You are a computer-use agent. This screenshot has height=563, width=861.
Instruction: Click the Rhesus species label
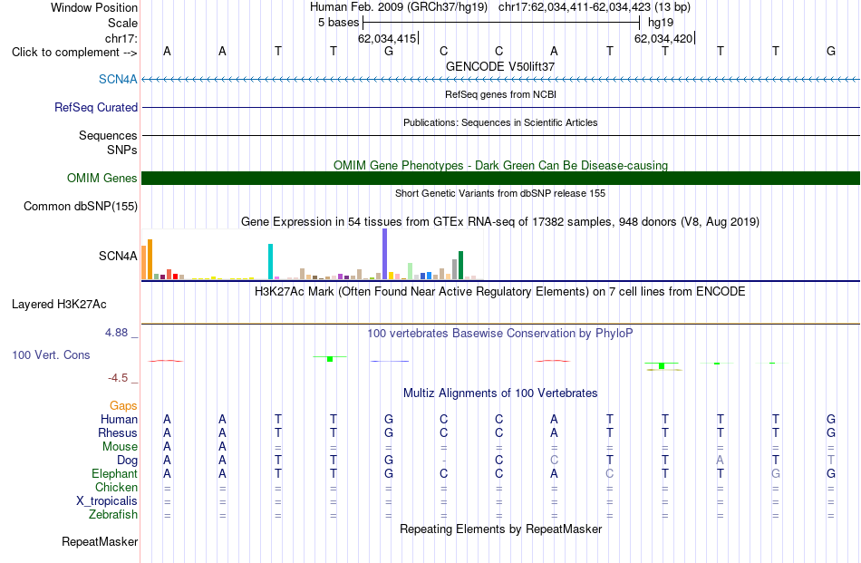[x=118, y=432]
